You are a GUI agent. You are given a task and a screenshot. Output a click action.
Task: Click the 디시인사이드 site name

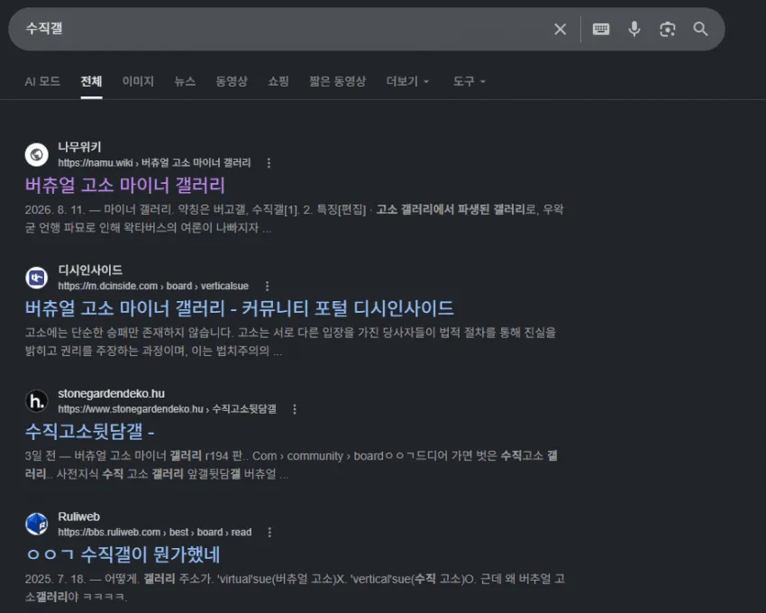tap(90, 270)
